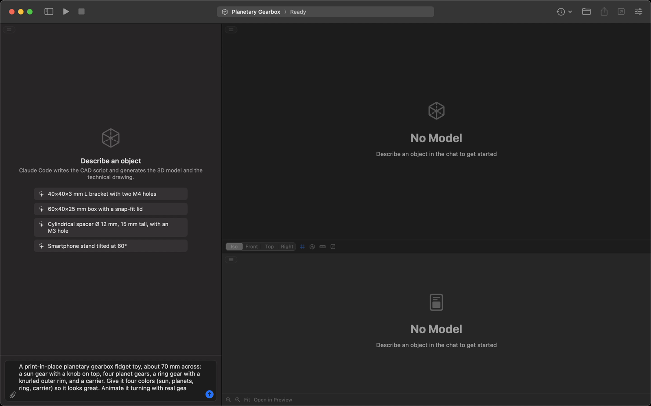Image resolution: width=651 pixels, height=406 pixels.
Task: Toggle the section slash-square icon
Action: click(333, 246)
